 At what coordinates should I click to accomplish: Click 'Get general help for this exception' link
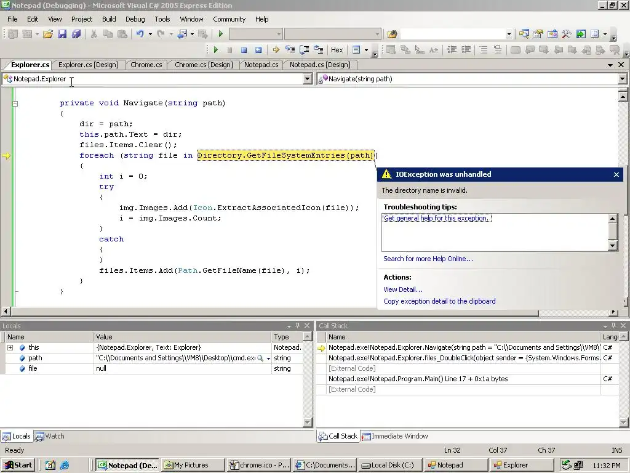[437, 218]
